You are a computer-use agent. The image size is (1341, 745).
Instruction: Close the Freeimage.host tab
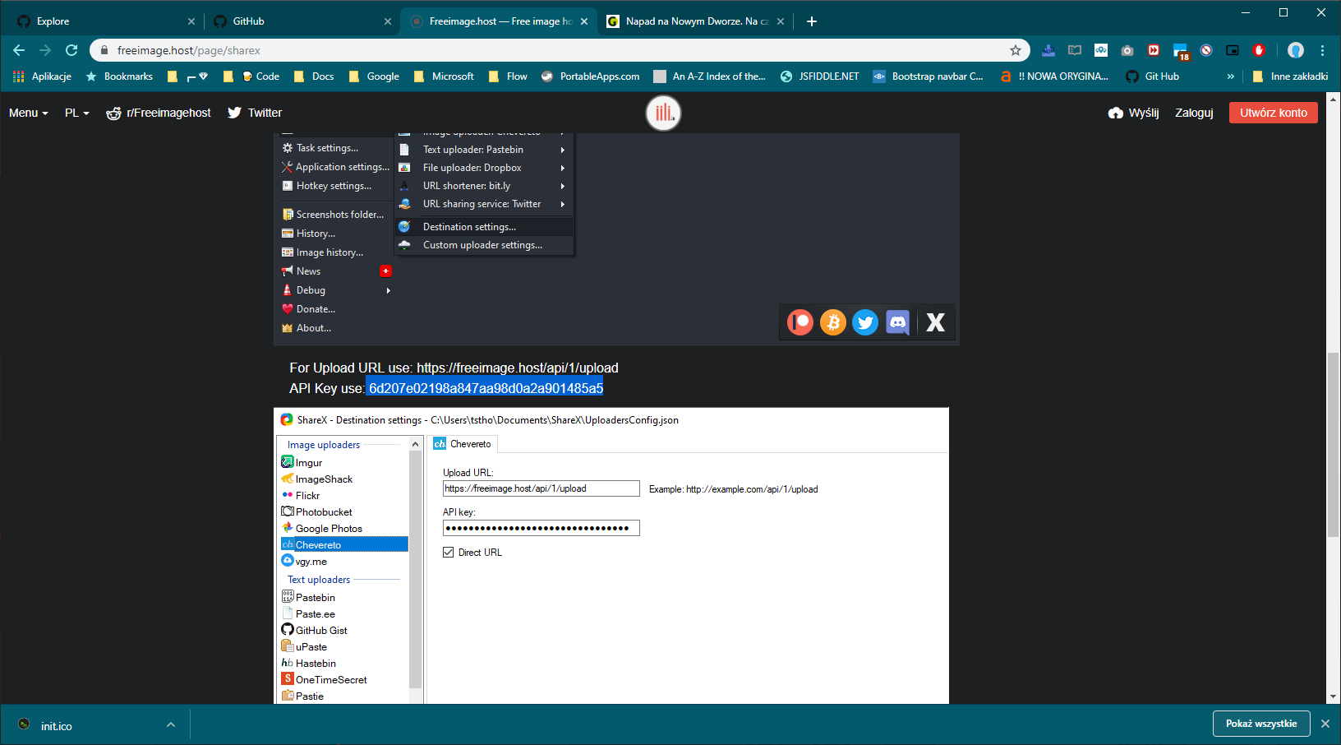[x=584, y=21]
